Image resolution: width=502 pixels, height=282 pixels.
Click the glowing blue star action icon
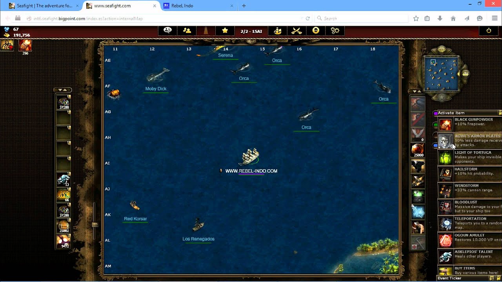(418, 211)
